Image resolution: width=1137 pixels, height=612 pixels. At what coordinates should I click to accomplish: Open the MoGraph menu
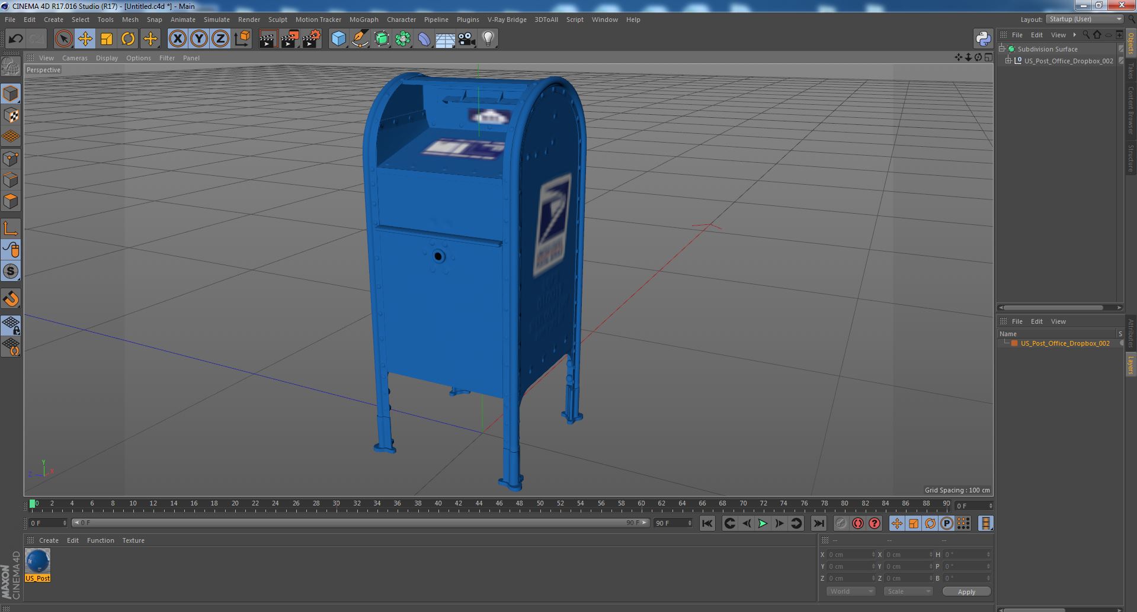pyautogui.click(x=364, y=20)
